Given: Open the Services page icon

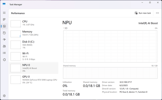Looking at the screenshot, I should [x=4, y=60].
